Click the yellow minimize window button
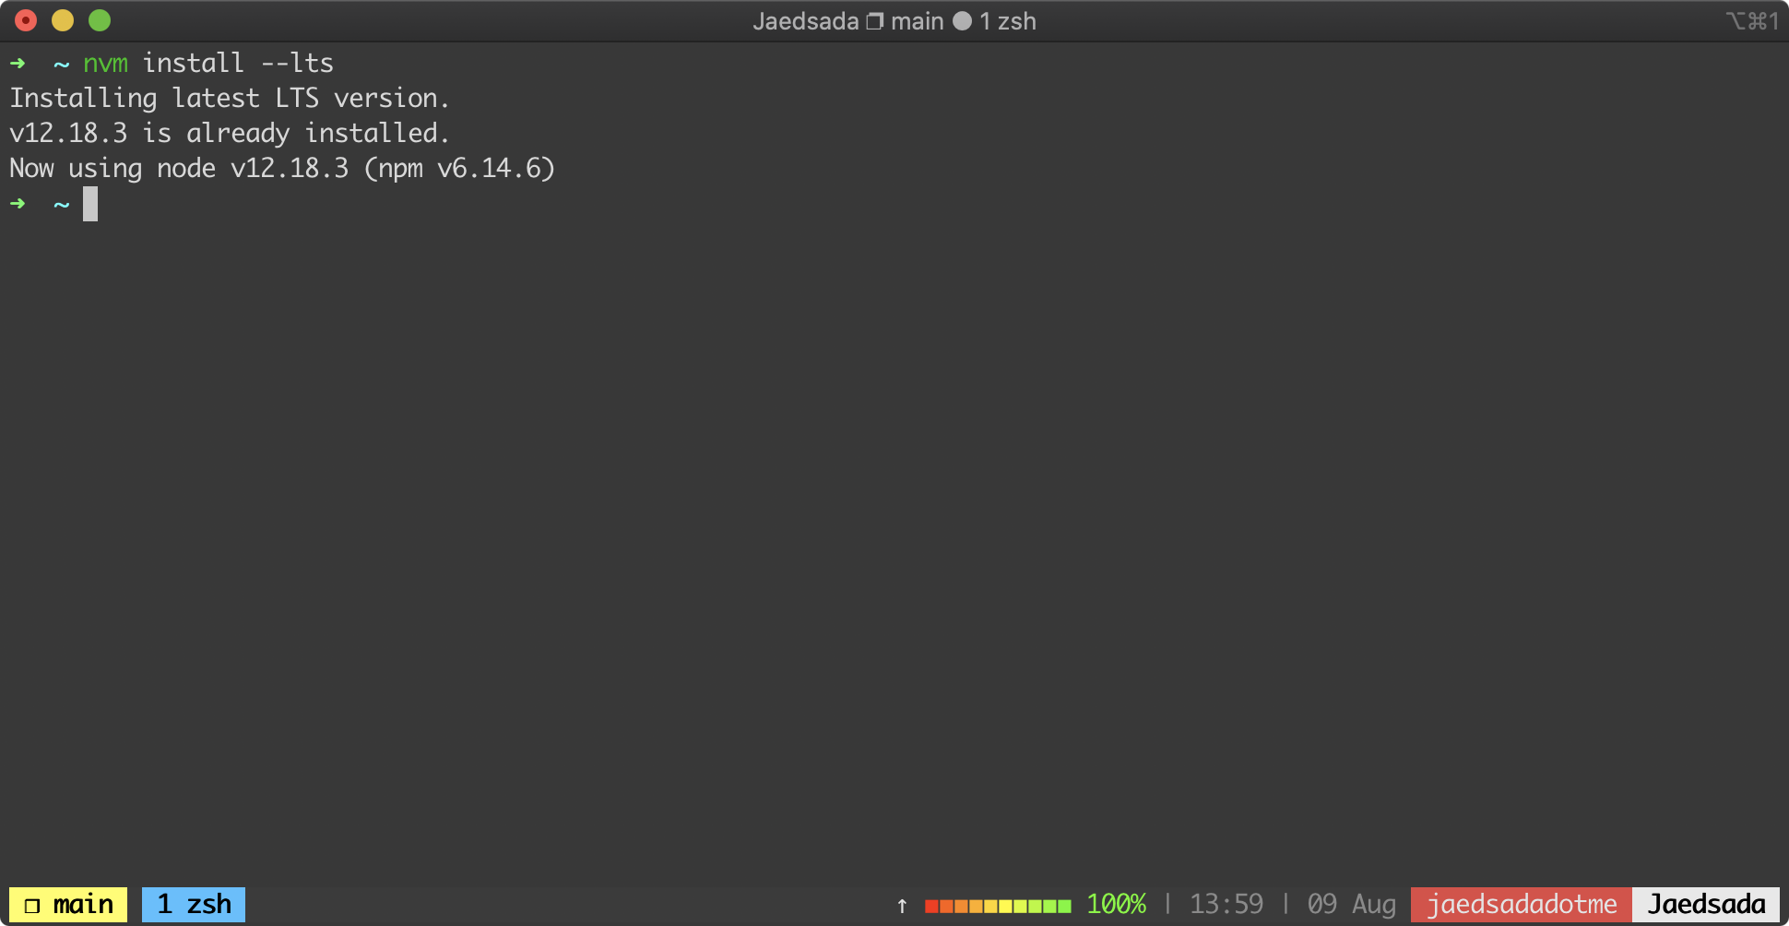The image size is (1789, 926). 63,20
